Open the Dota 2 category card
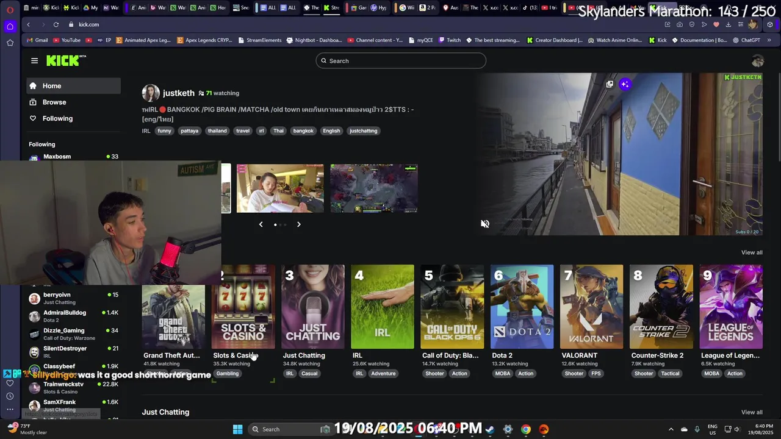 click(522, 307)
